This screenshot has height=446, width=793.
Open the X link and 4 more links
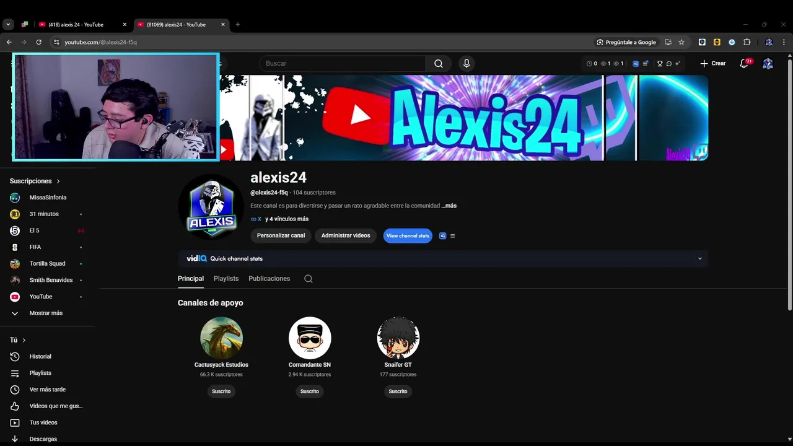pyautogui.click(x=279, y=219)
